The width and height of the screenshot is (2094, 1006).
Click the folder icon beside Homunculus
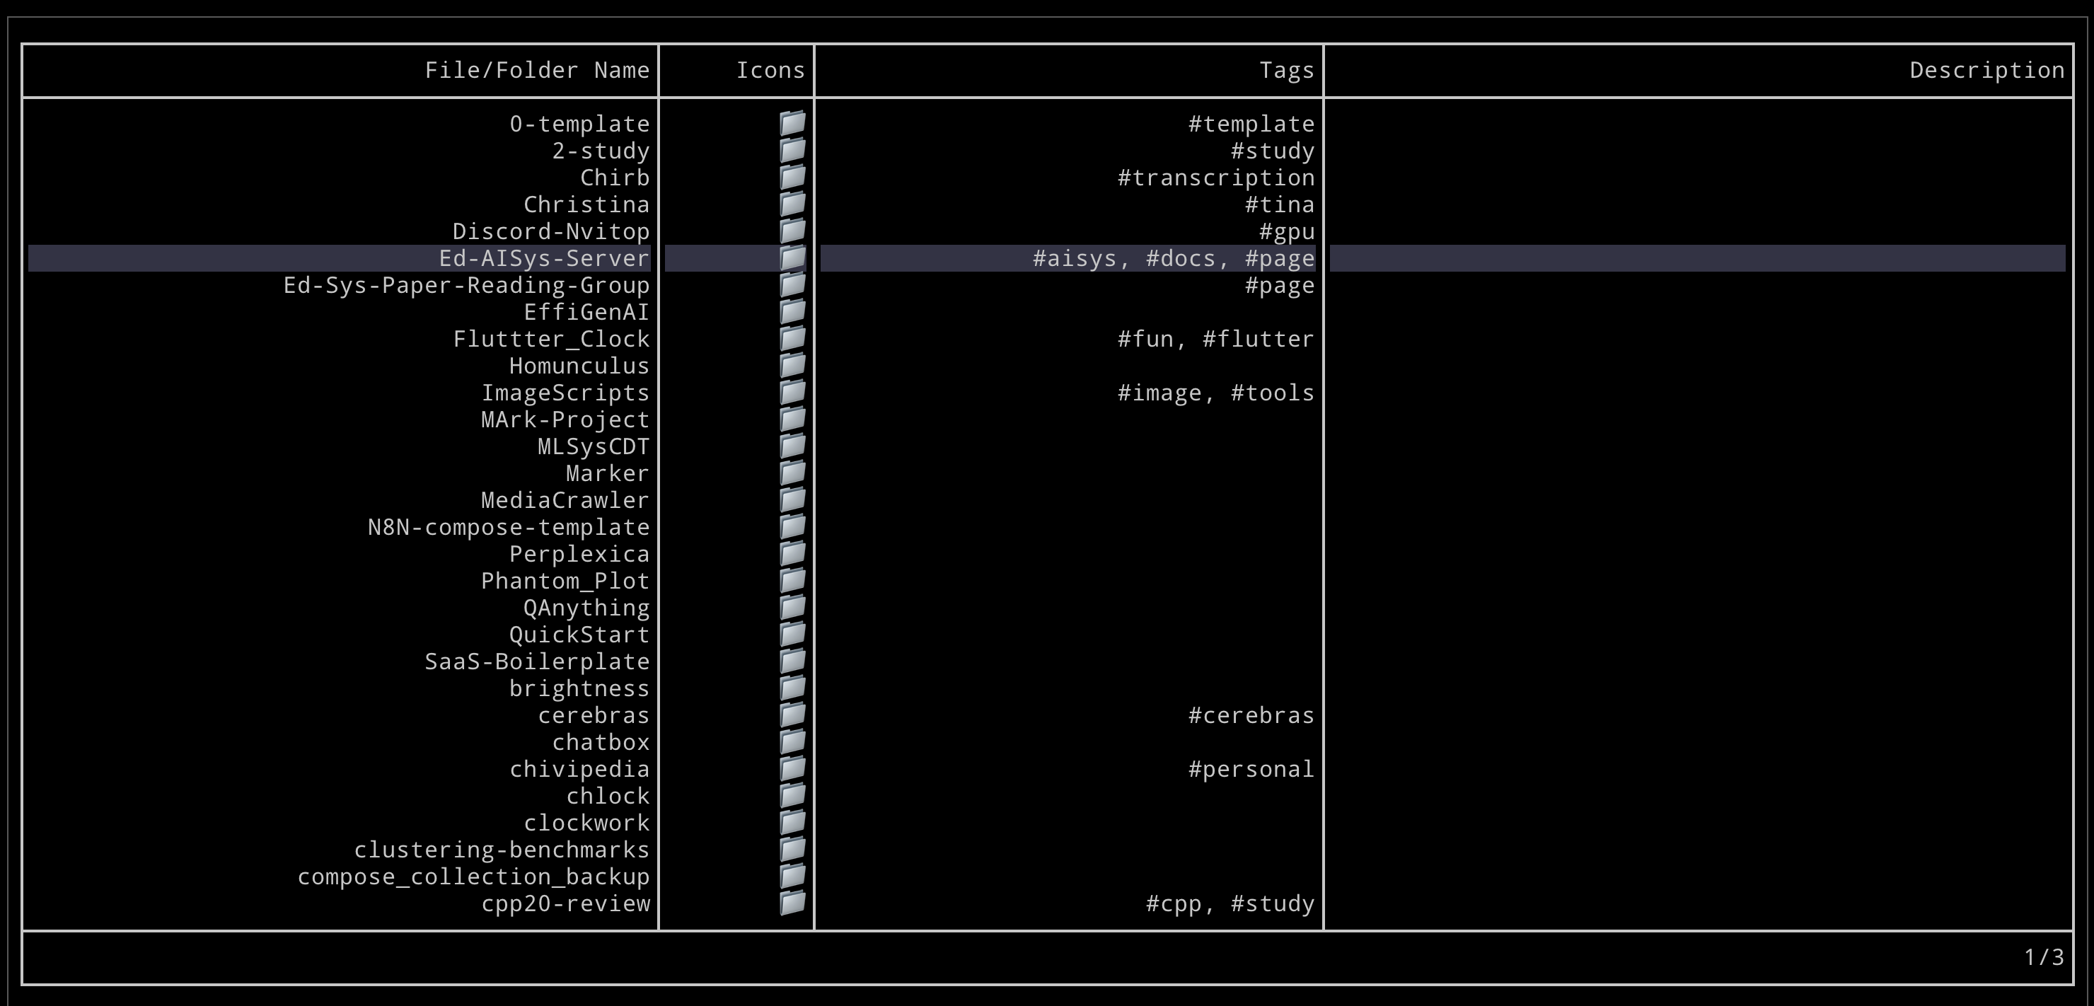[792, 366]
